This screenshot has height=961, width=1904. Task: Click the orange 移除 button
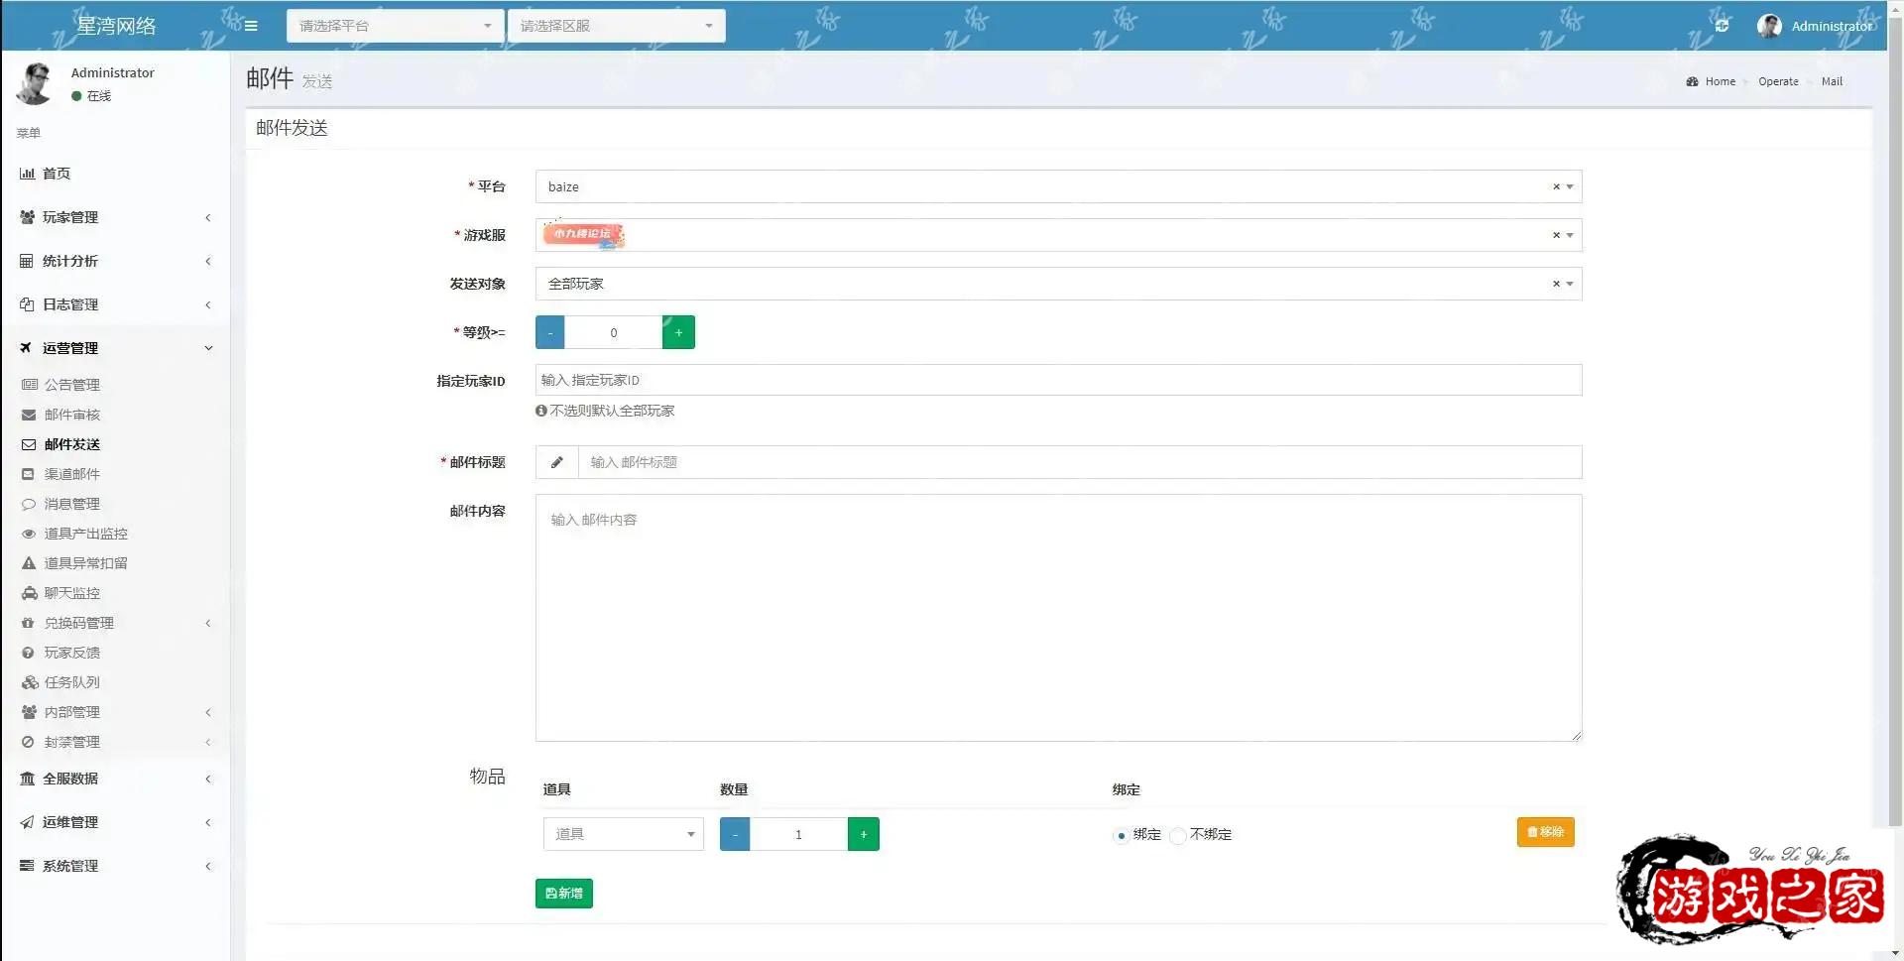pyautogui.click(x=1545, y=832)
